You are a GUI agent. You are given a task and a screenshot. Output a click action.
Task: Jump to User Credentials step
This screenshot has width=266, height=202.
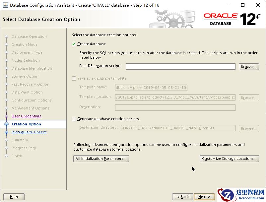click(26, 116)
